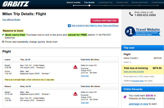Click the #1 Travel Website badge

click(143, 32)
